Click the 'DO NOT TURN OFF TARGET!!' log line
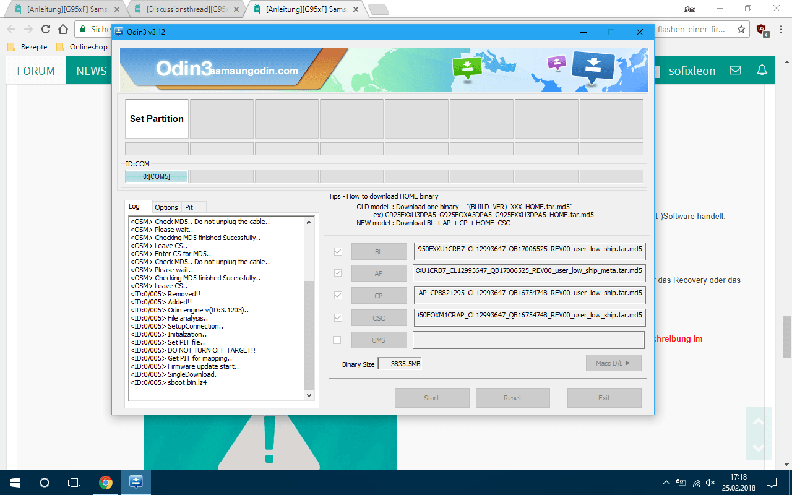792x495 pixels. pyautogui.click(x=192, y=350)
